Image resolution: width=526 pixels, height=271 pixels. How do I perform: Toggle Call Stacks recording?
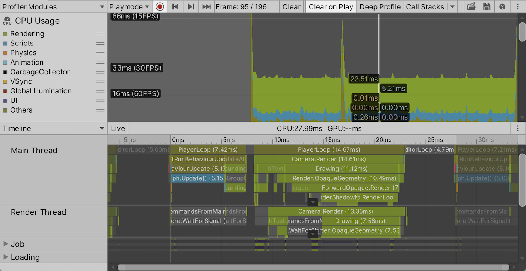(425, 7)
